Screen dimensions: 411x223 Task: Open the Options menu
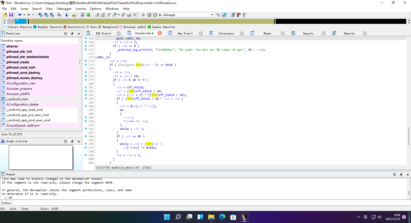point(96,9)
